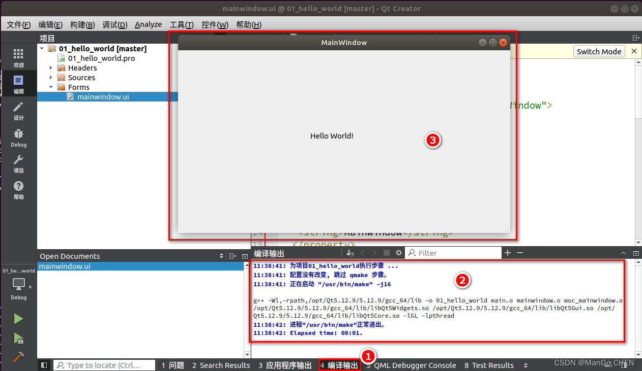Open the 帮助(H) menu
The height and width of the screenshot is (371, 642).
point(248,24)
